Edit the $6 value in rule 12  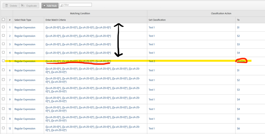pyautogui.click(x=239, y=128)
